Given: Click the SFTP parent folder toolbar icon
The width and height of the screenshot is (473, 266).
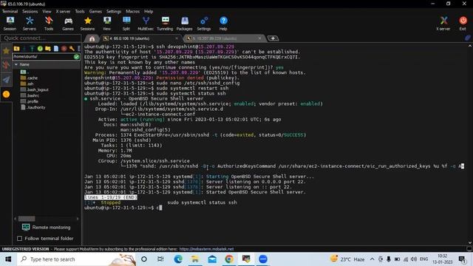Looking at the screenshot, I should [x=16, y=49].
